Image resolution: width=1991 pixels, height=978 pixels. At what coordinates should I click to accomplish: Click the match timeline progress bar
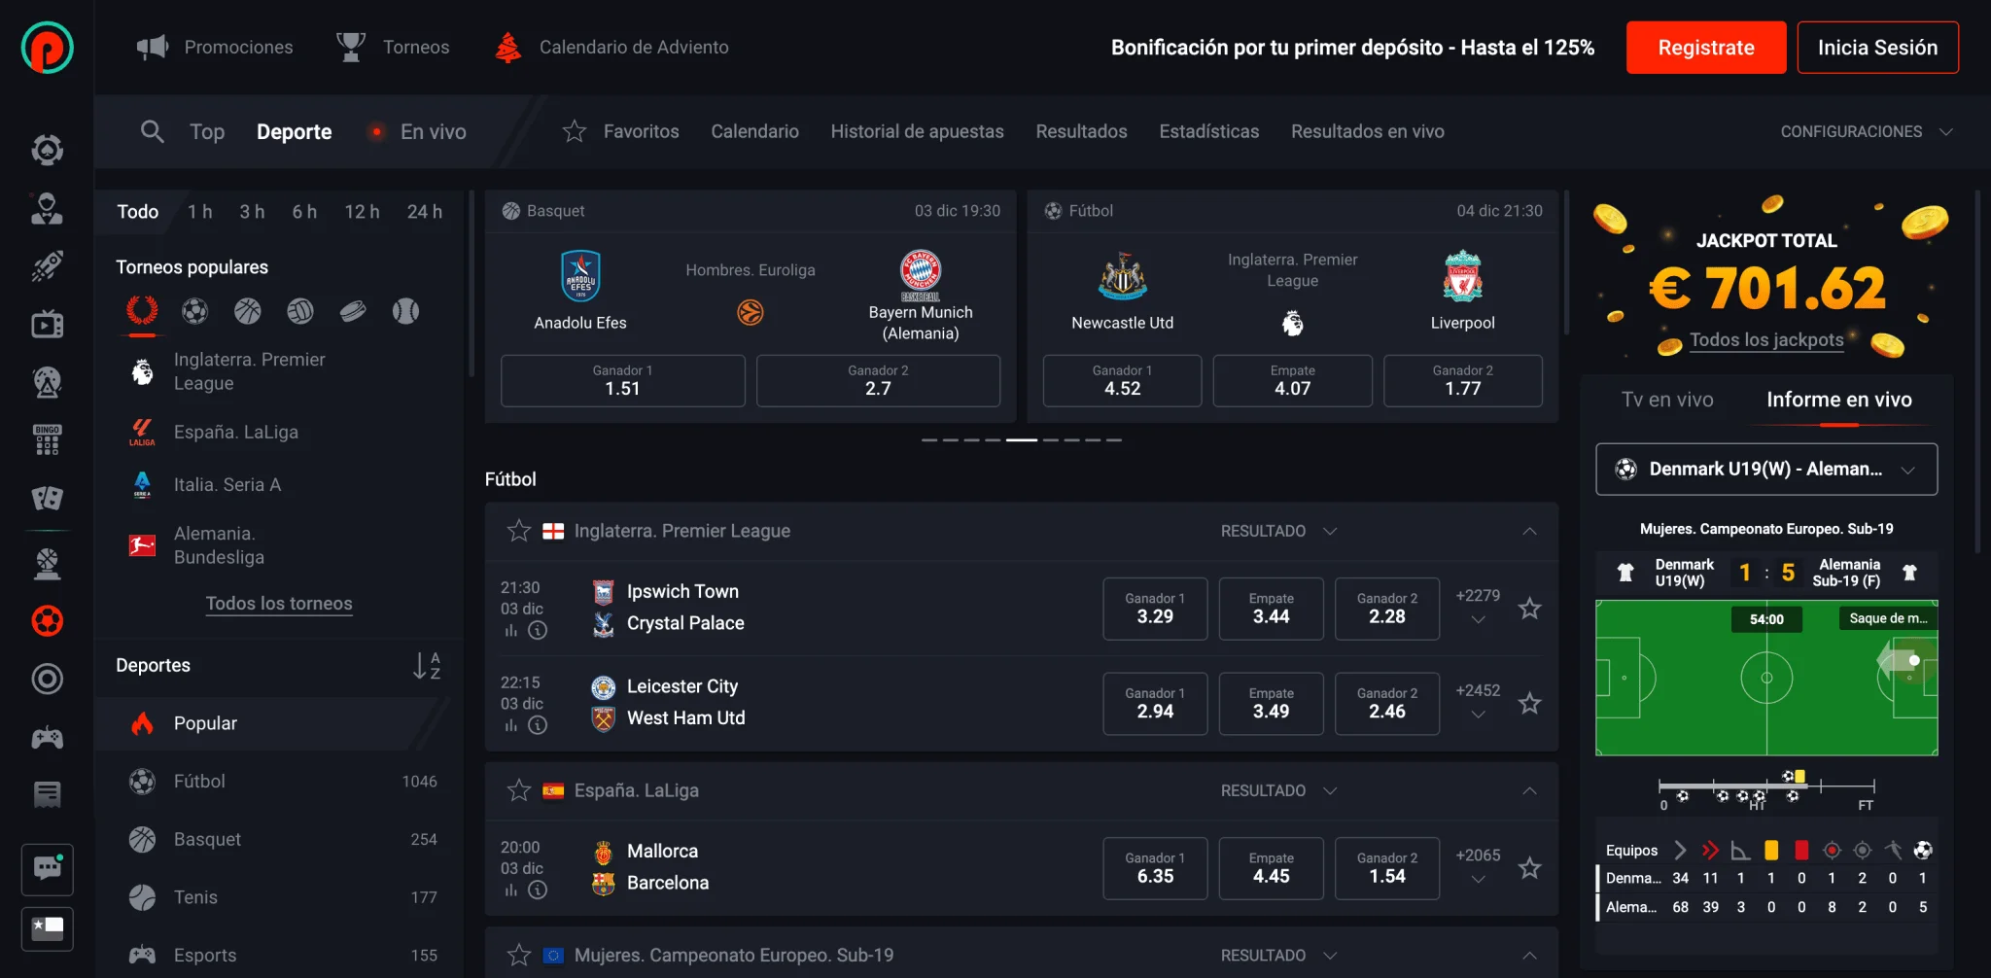[x=1765, y=786]
